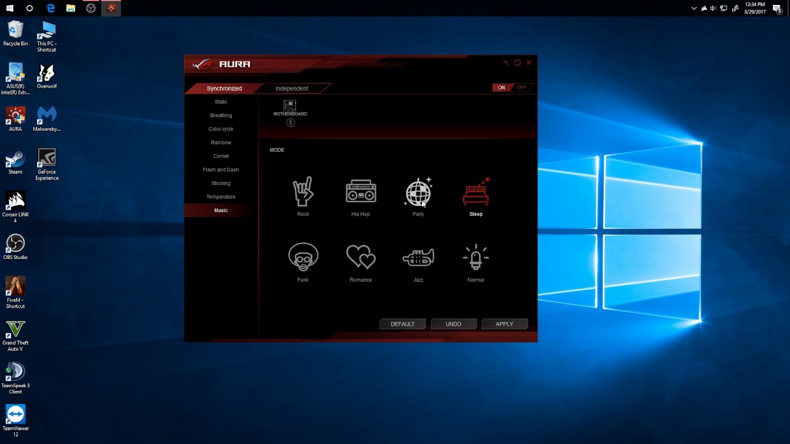Switch to the Synchronized tab
This screenshot has width=790, height=444.
[x=224, y=88]
